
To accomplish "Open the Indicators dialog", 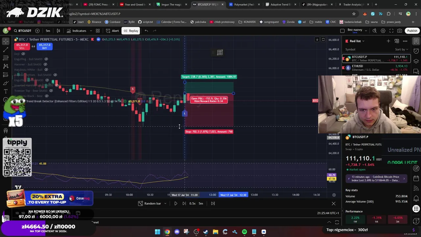I will (76, 31).
